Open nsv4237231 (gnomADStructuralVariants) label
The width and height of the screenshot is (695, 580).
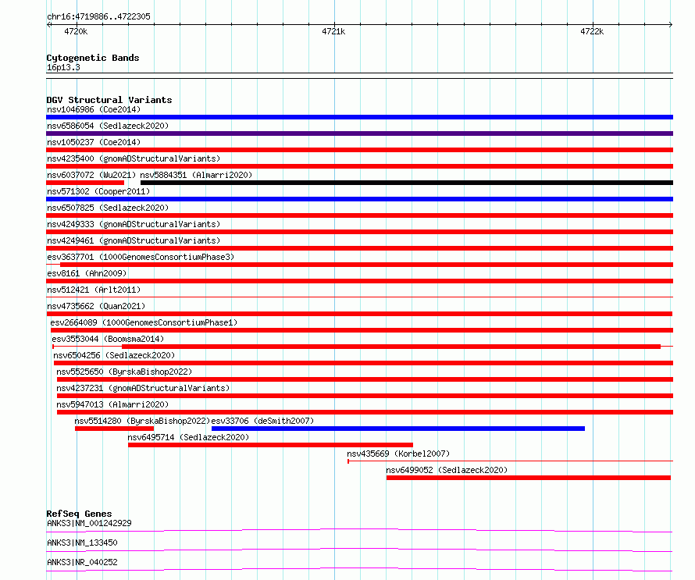[x=143, y=388]
